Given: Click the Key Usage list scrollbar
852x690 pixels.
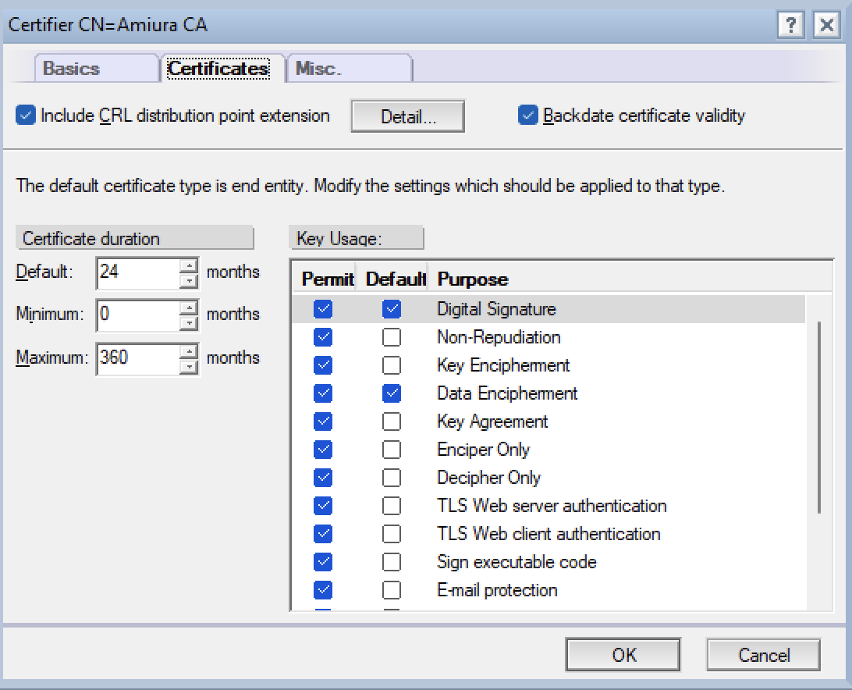Looking at the screenshot, I should pos(819,417).
